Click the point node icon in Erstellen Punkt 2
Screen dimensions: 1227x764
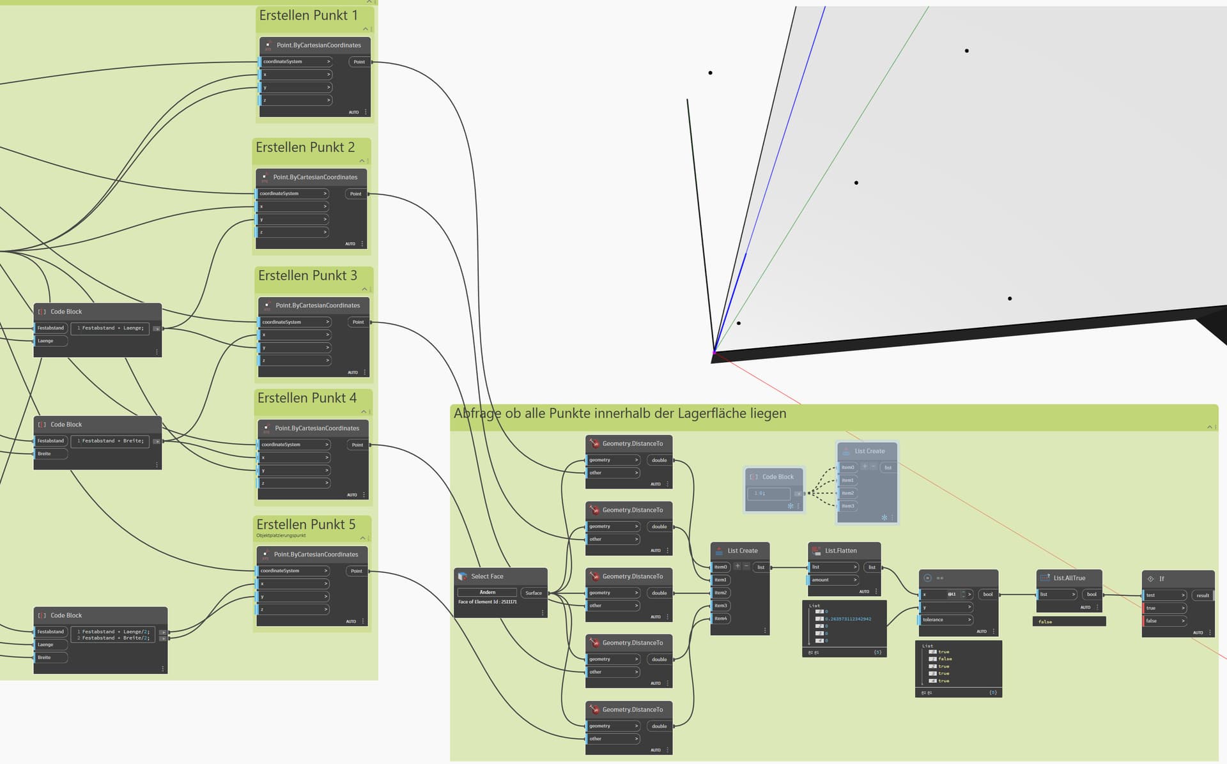coord(265,178)
